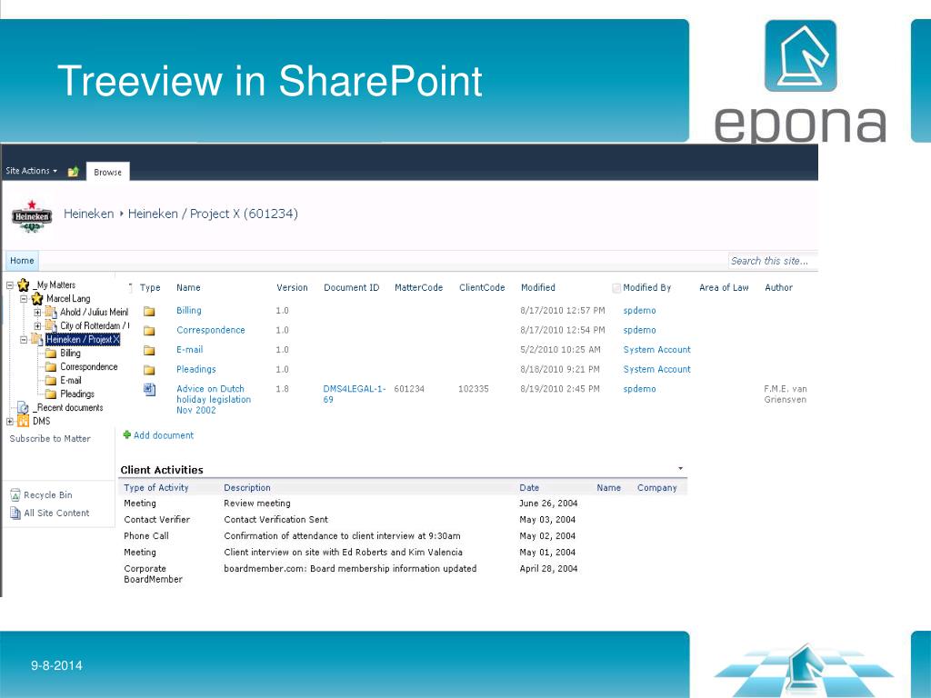Sort by the Type column header
Screen dimensions: 931x698
150,288
